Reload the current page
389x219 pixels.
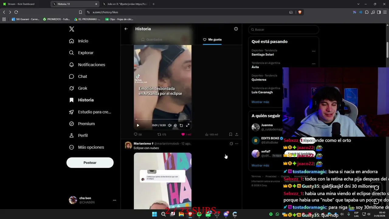[16, 12]
